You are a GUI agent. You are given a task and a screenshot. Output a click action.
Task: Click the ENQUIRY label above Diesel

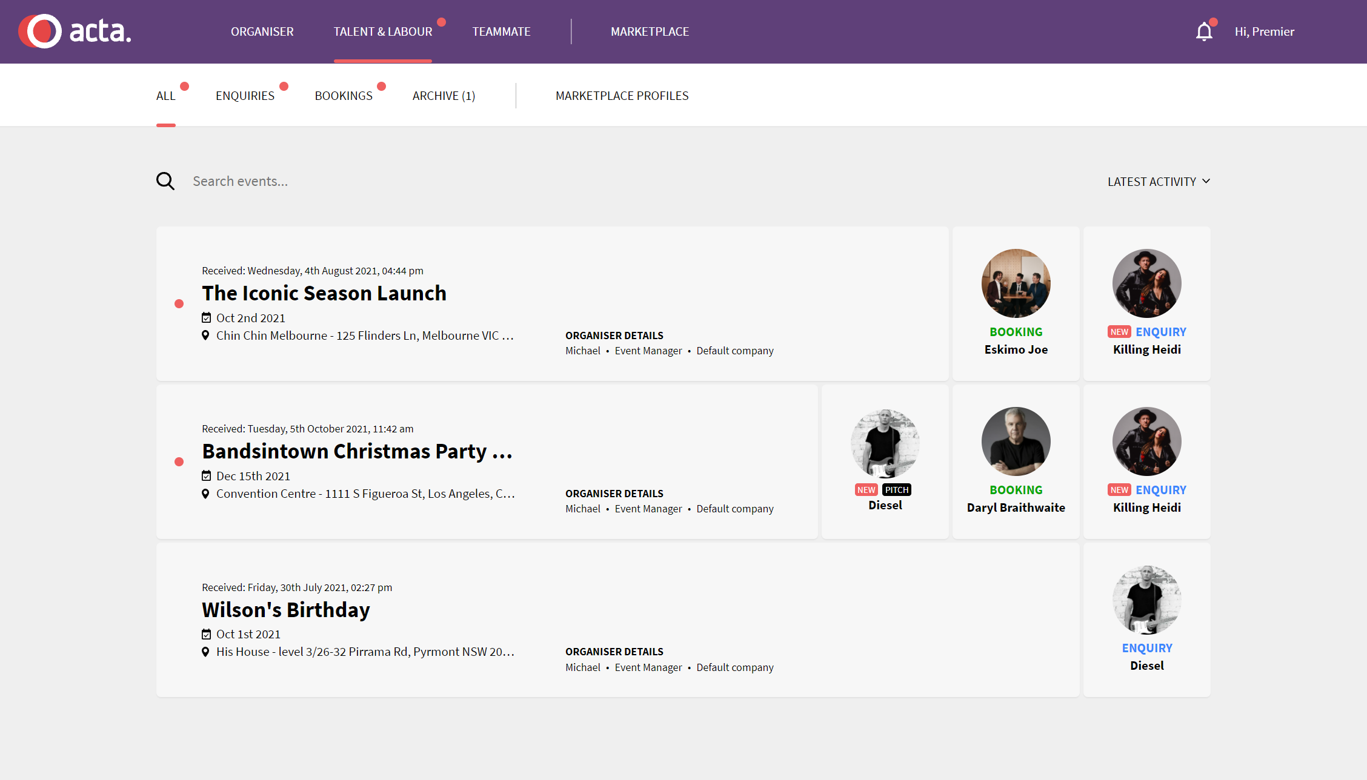tap(1147, 648)
